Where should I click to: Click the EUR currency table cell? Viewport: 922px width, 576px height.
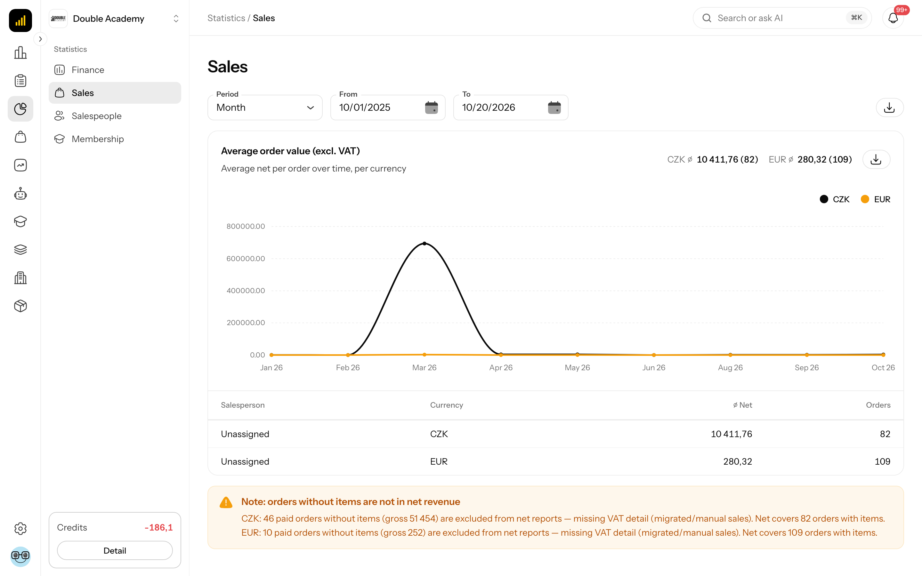439,461
